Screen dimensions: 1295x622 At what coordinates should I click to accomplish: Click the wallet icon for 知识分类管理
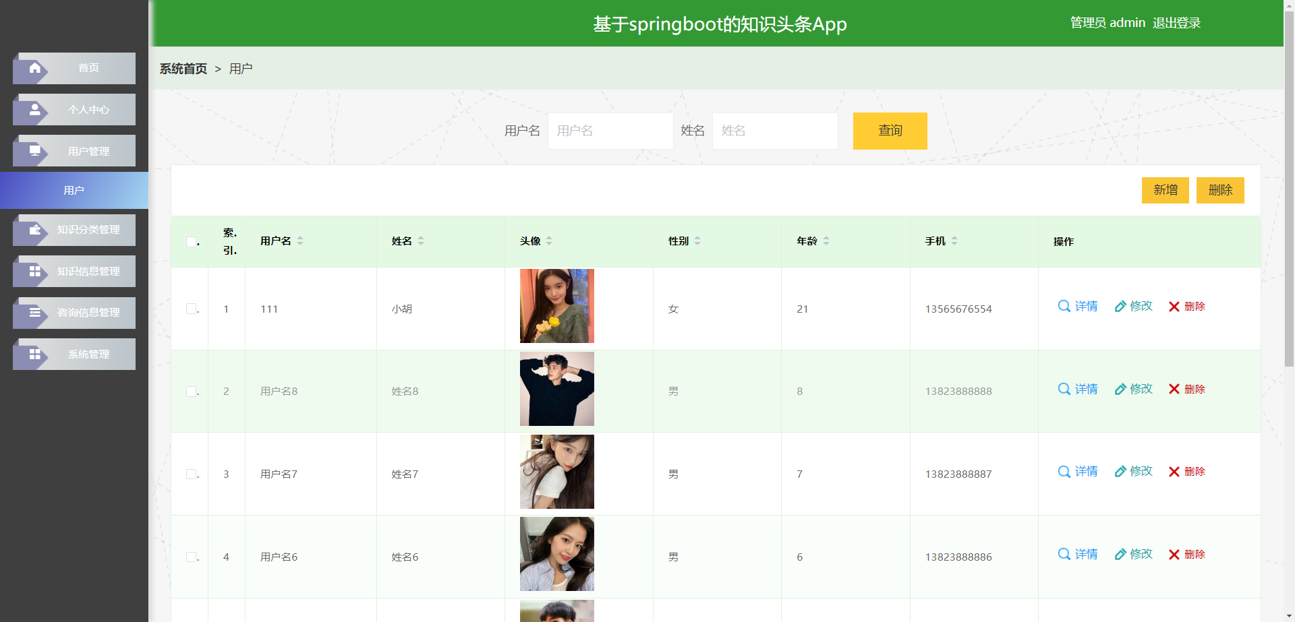[x=35, y=230]
